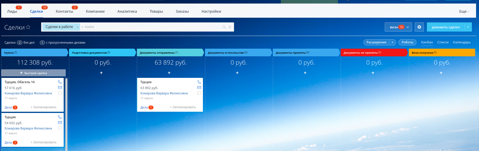
Task: Click the search magnifier icon
Action: (224, 27)
